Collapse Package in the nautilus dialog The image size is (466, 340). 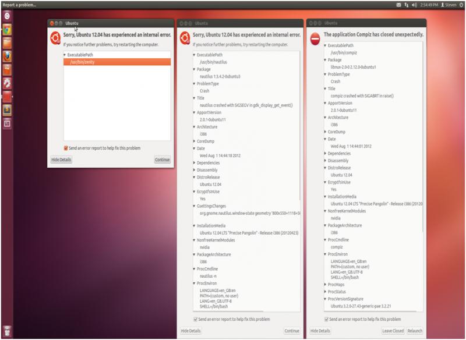[194, 69]
